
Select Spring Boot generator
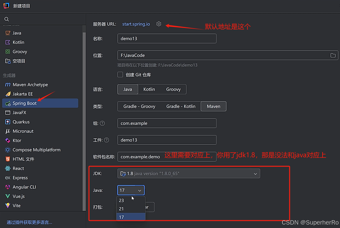click(40, 103)
